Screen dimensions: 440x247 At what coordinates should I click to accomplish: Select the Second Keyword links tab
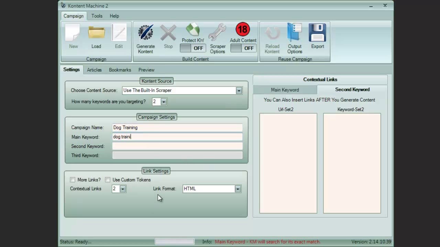[x=352, y=90]
